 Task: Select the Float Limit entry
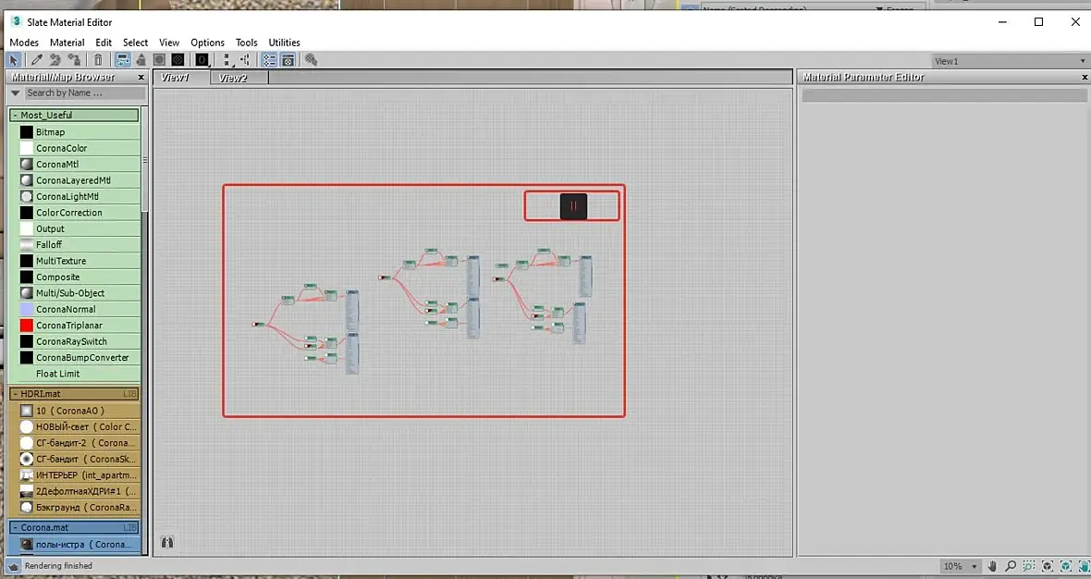[x=79, y=374]
